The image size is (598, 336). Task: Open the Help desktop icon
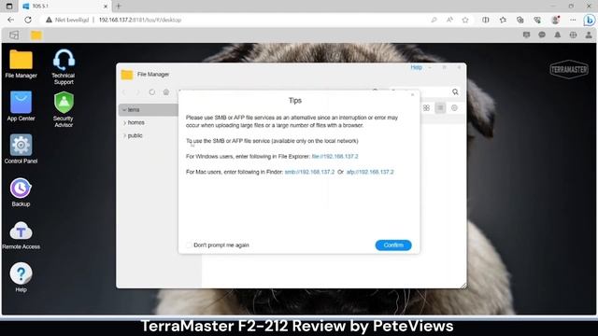pos(21,277)
